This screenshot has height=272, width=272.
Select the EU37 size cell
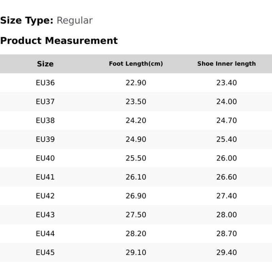[x=45, y=102]
